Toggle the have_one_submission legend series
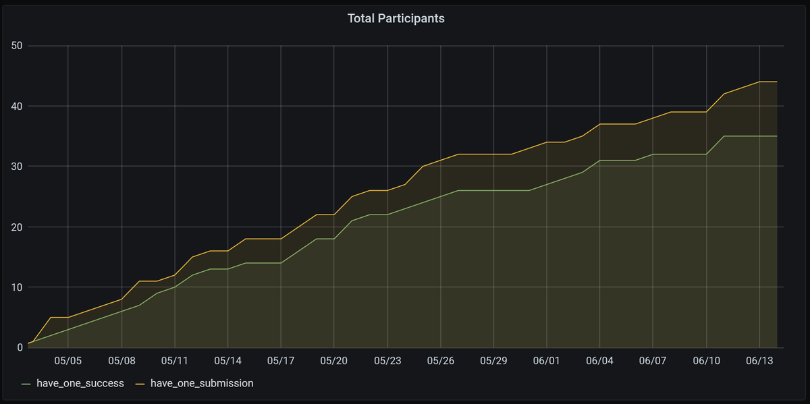 [202, 383]
